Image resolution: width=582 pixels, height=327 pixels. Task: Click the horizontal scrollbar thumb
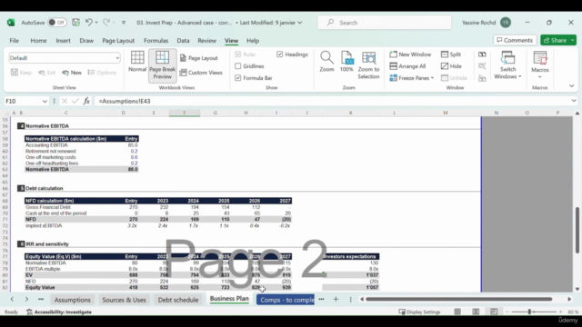coord(458,299)
